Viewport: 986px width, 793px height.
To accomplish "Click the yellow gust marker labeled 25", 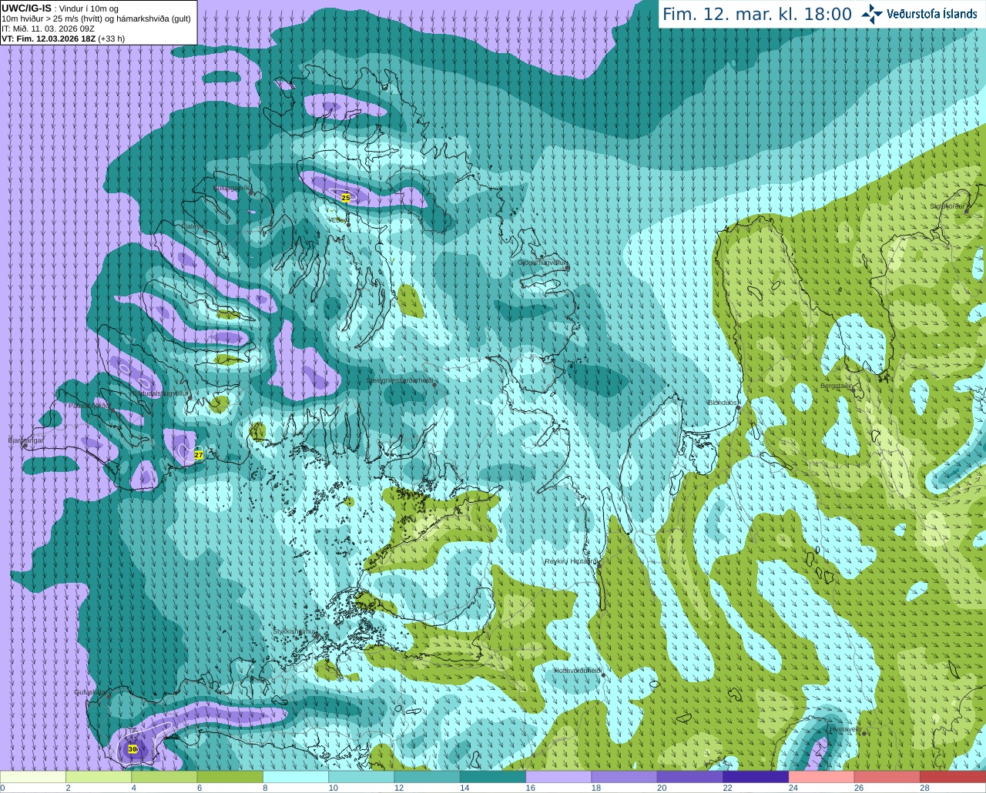I will [x=345, y=198].
